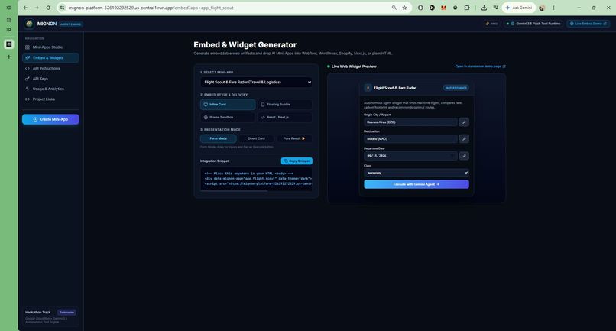Open Mini-Apps Studio in sidebar

pos(50,47)
